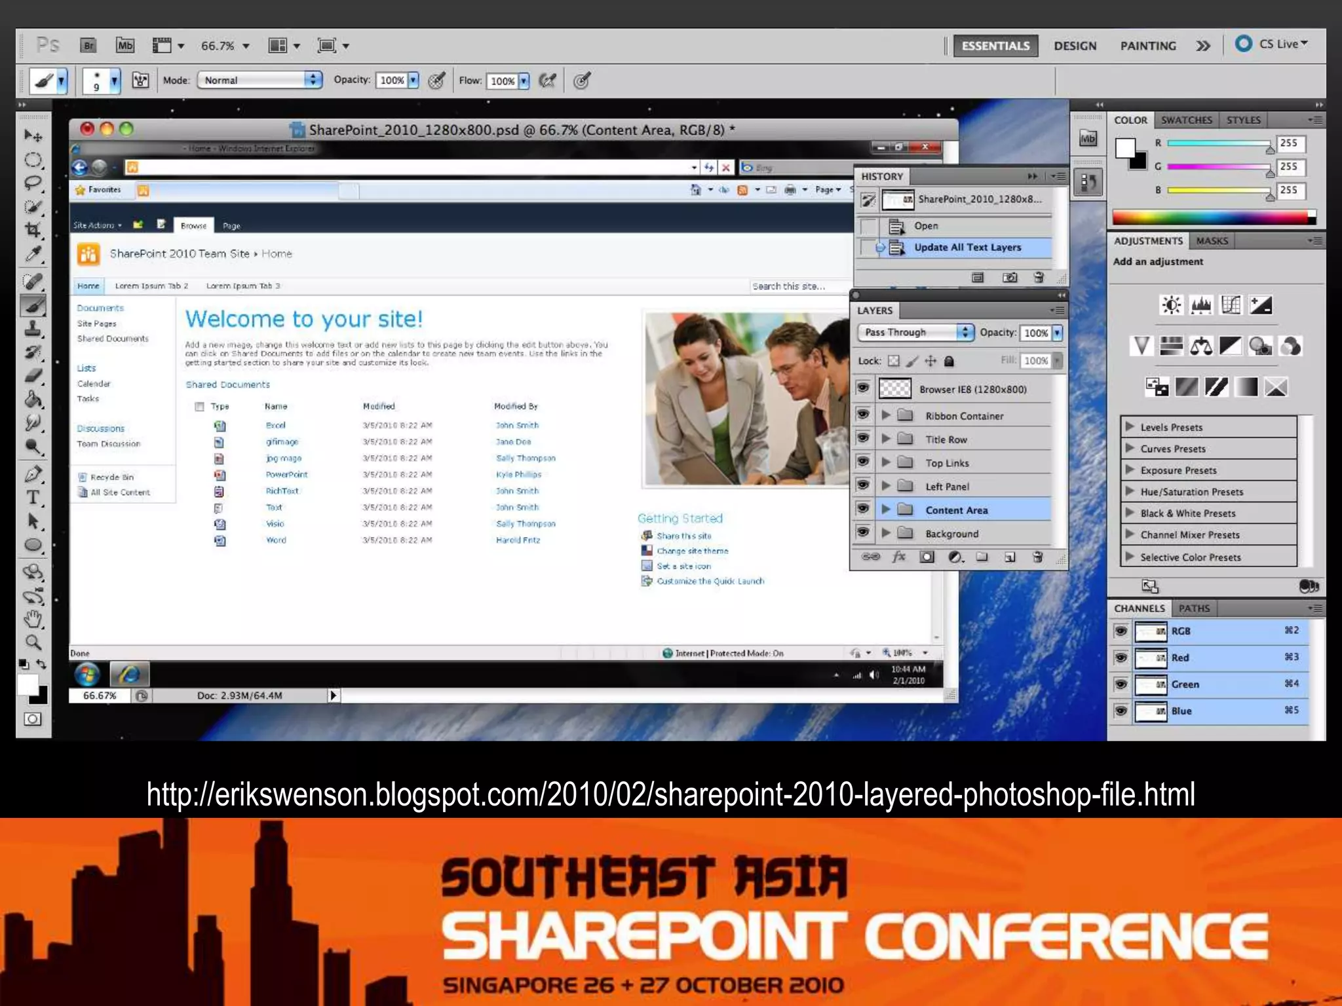1342x1006 pixels.
Task: Select the Move tool
Action: tap(33, 136)
